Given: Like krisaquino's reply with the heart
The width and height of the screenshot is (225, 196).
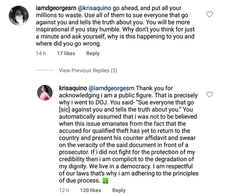Looking at the screenshot, I should point(210,95).
